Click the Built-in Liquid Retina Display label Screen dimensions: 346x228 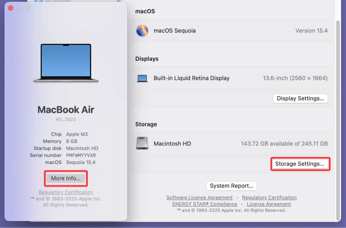tap(191, 78)
